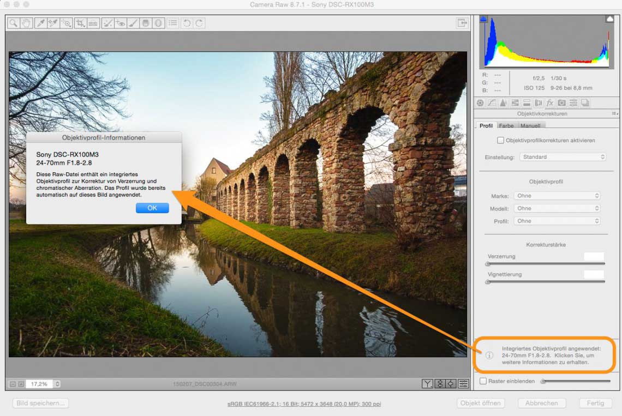Click OK in Objektivprofil-Informationen dialog

point(152,208)
